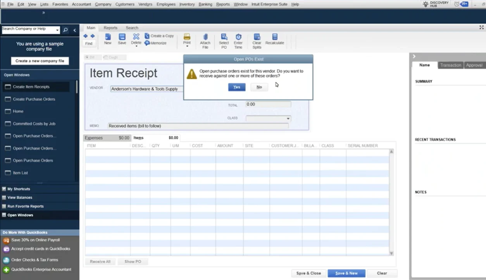Click the Select PO toolbar icon
Viewport: 486px width, 280px height.
tap(224, 37)
